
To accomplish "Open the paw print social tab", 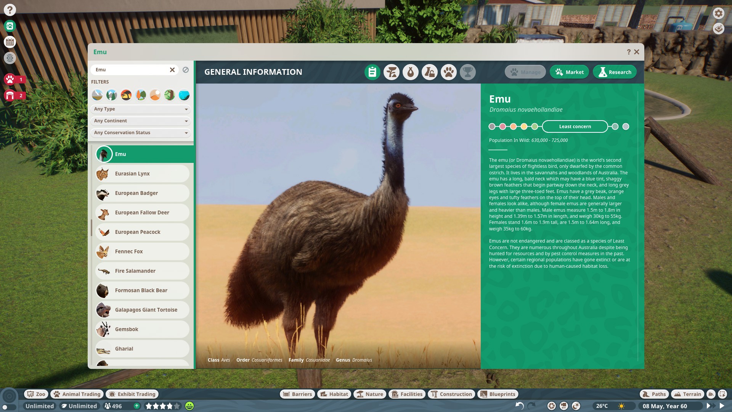I will tap(449, 72).
